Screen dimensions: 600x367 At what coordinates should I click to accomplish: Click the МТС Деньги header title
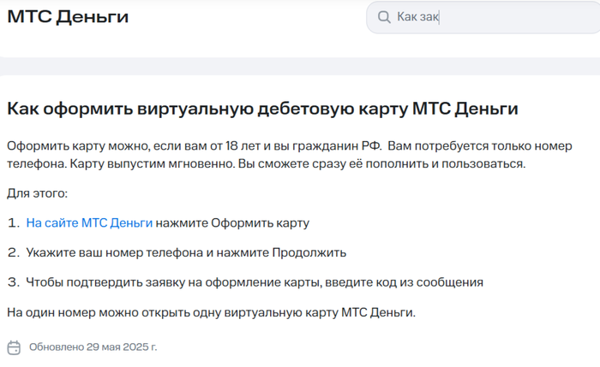[x=68, y=16]
